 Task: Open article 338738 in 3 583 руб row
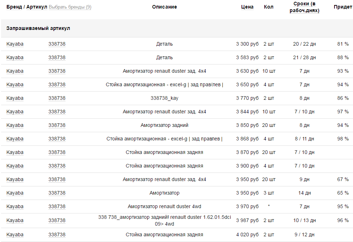[x=57, y=57]
